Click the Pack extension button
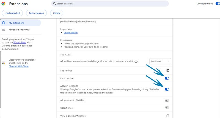Image resolution: width=220 pixels, height=118 pixels. [37, 13]
